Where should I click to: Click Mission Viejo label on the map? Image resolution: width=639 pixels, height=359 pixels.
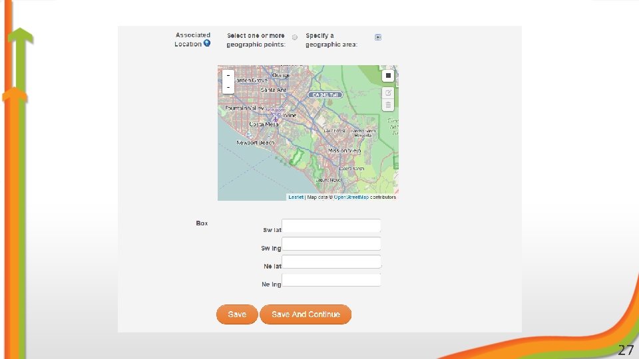point(344,151)
